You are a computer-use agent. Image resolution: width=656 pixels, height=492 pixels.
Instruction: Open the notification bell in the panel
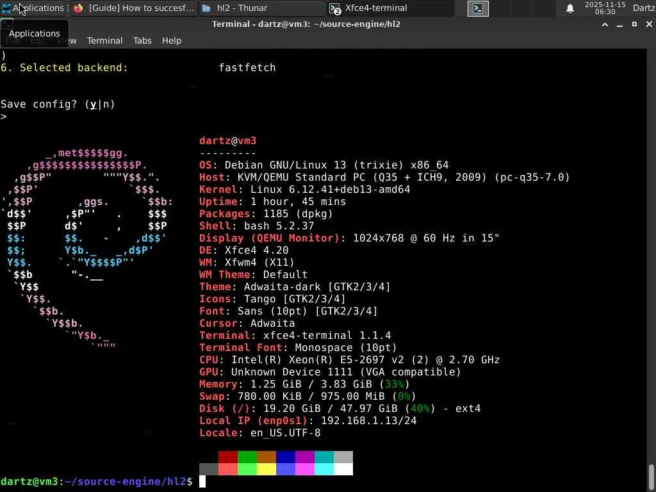[x=570, y=8]
